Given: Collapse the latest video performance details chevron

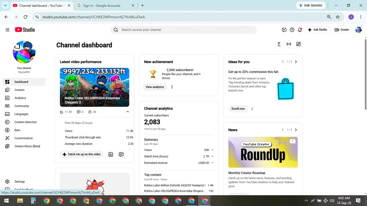Looking at the screenshot, I should click(x=128, y=112).
